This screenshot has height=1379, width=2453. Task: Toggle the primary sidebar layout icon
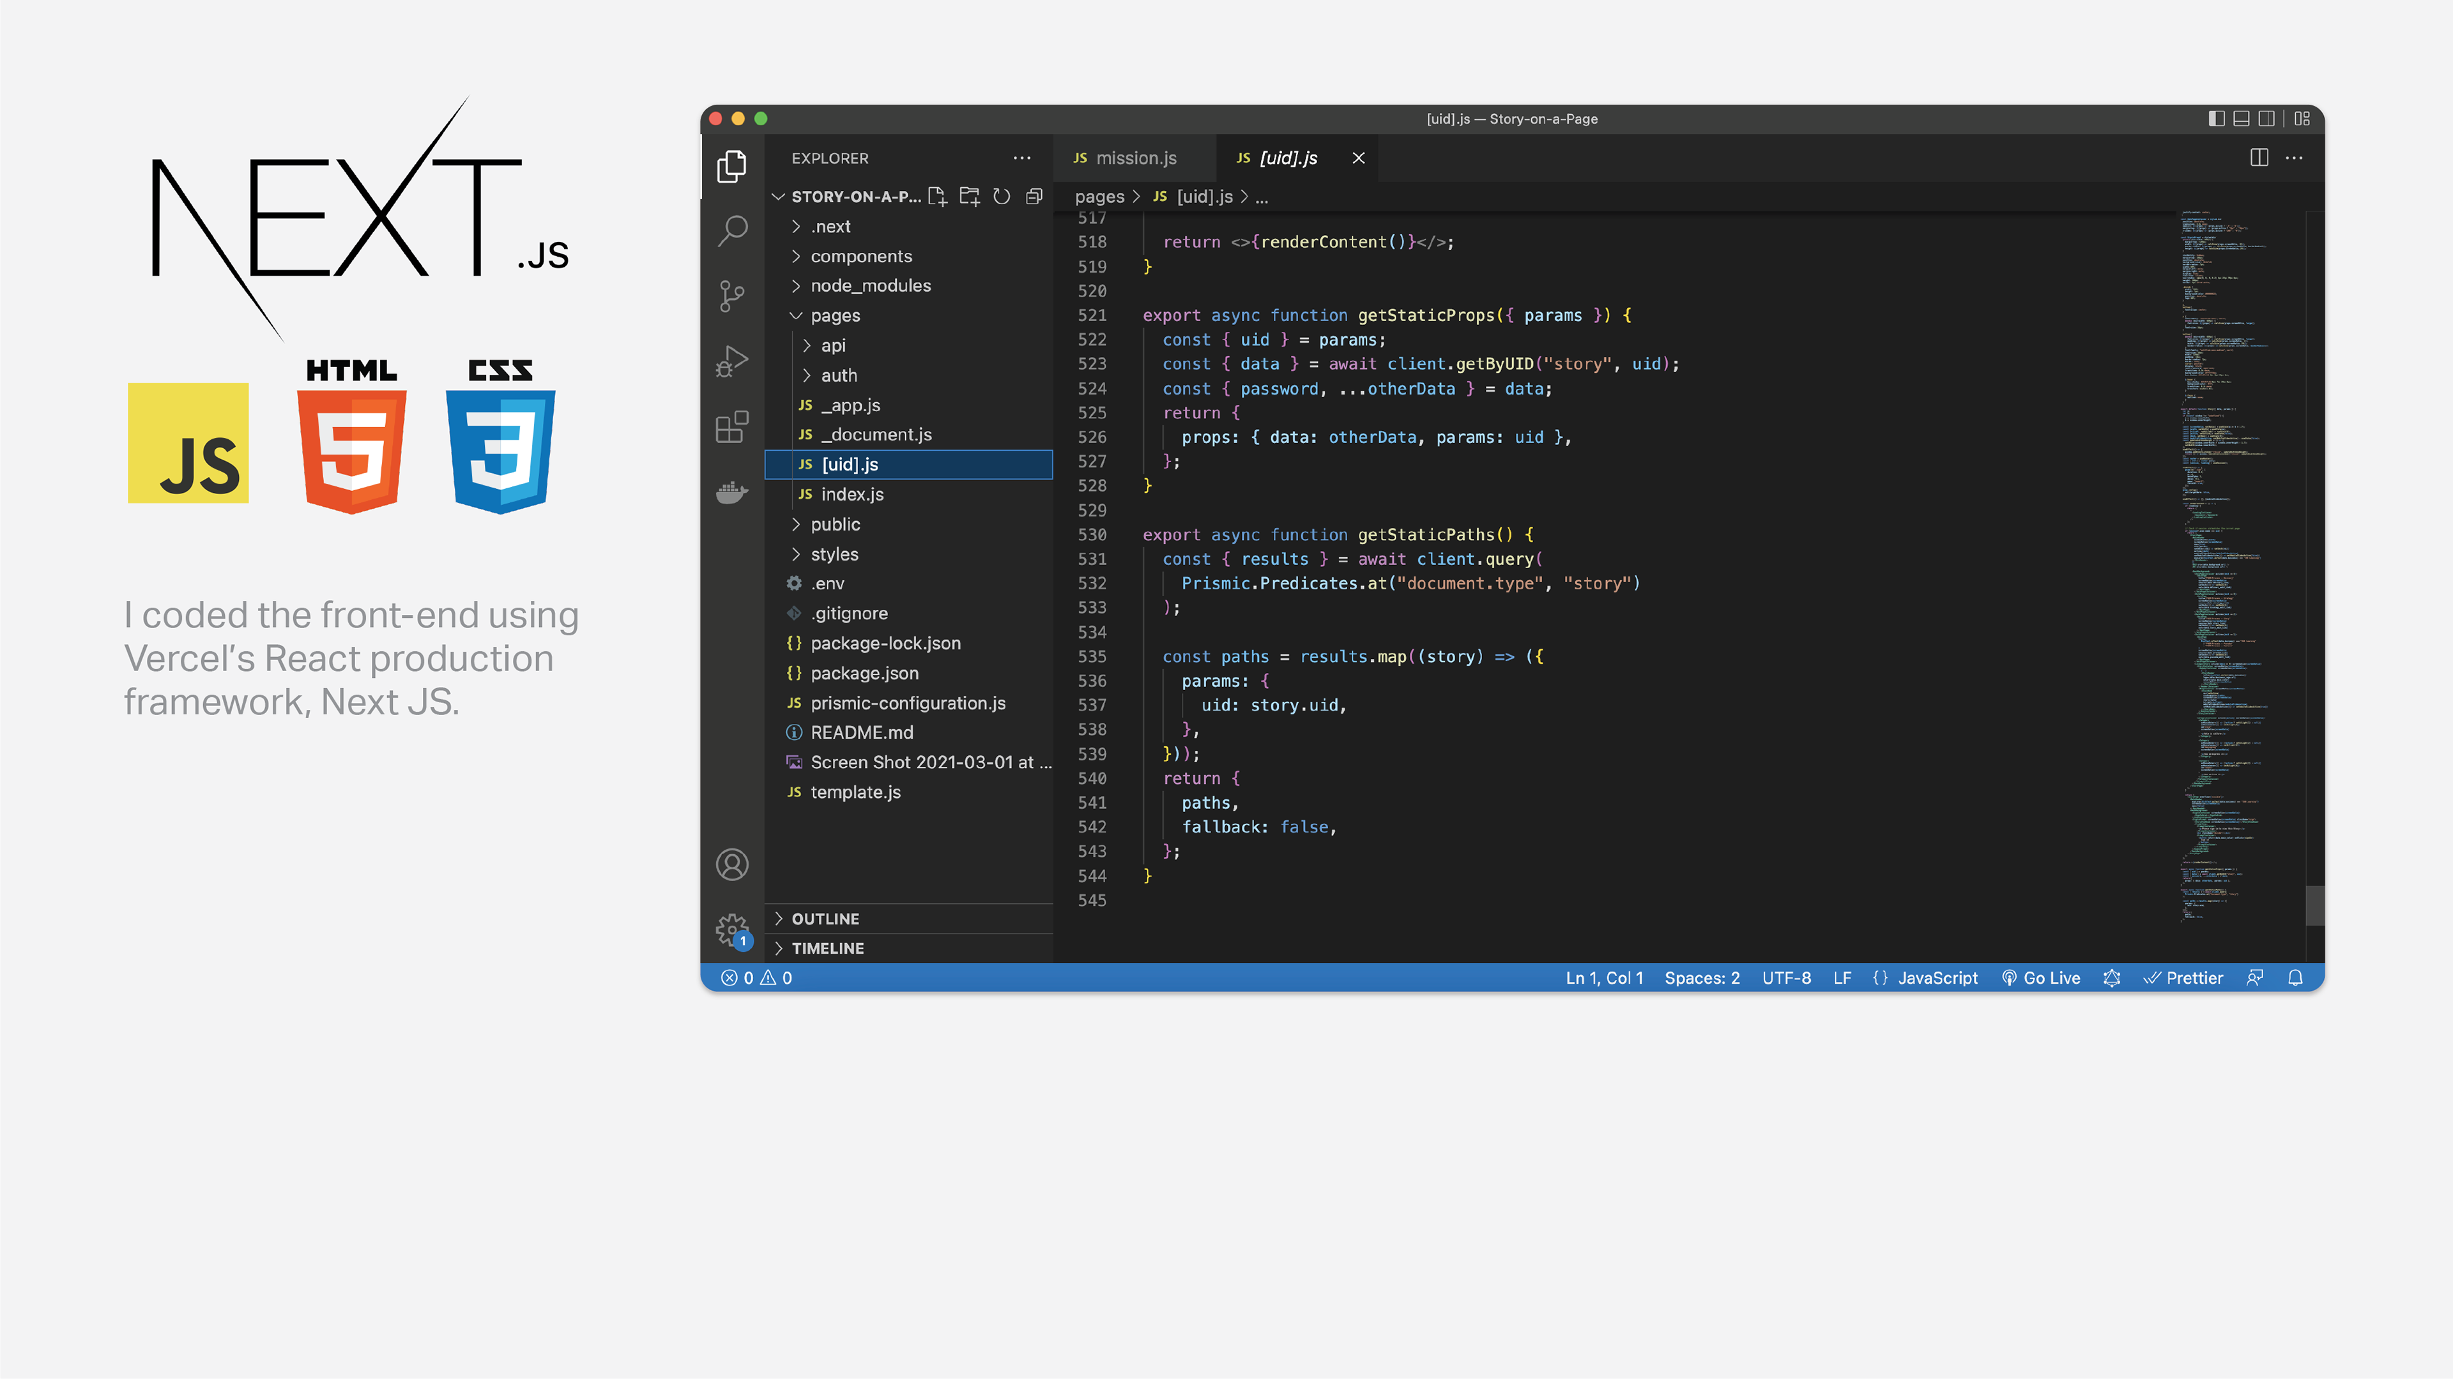click(2216, 119)
